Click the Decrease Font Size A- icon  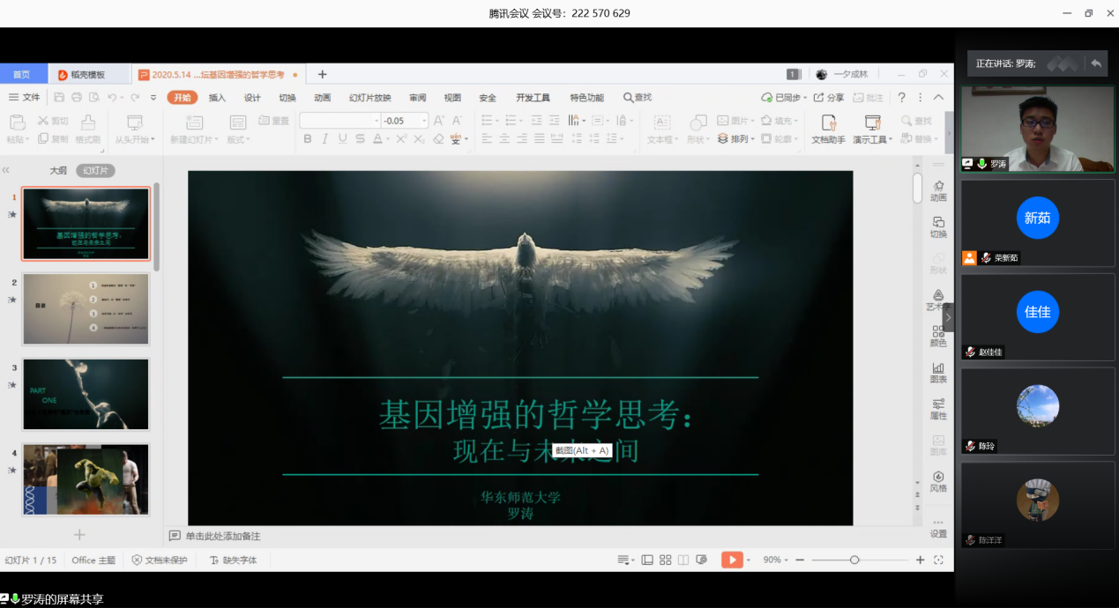(x=458, y=121)
